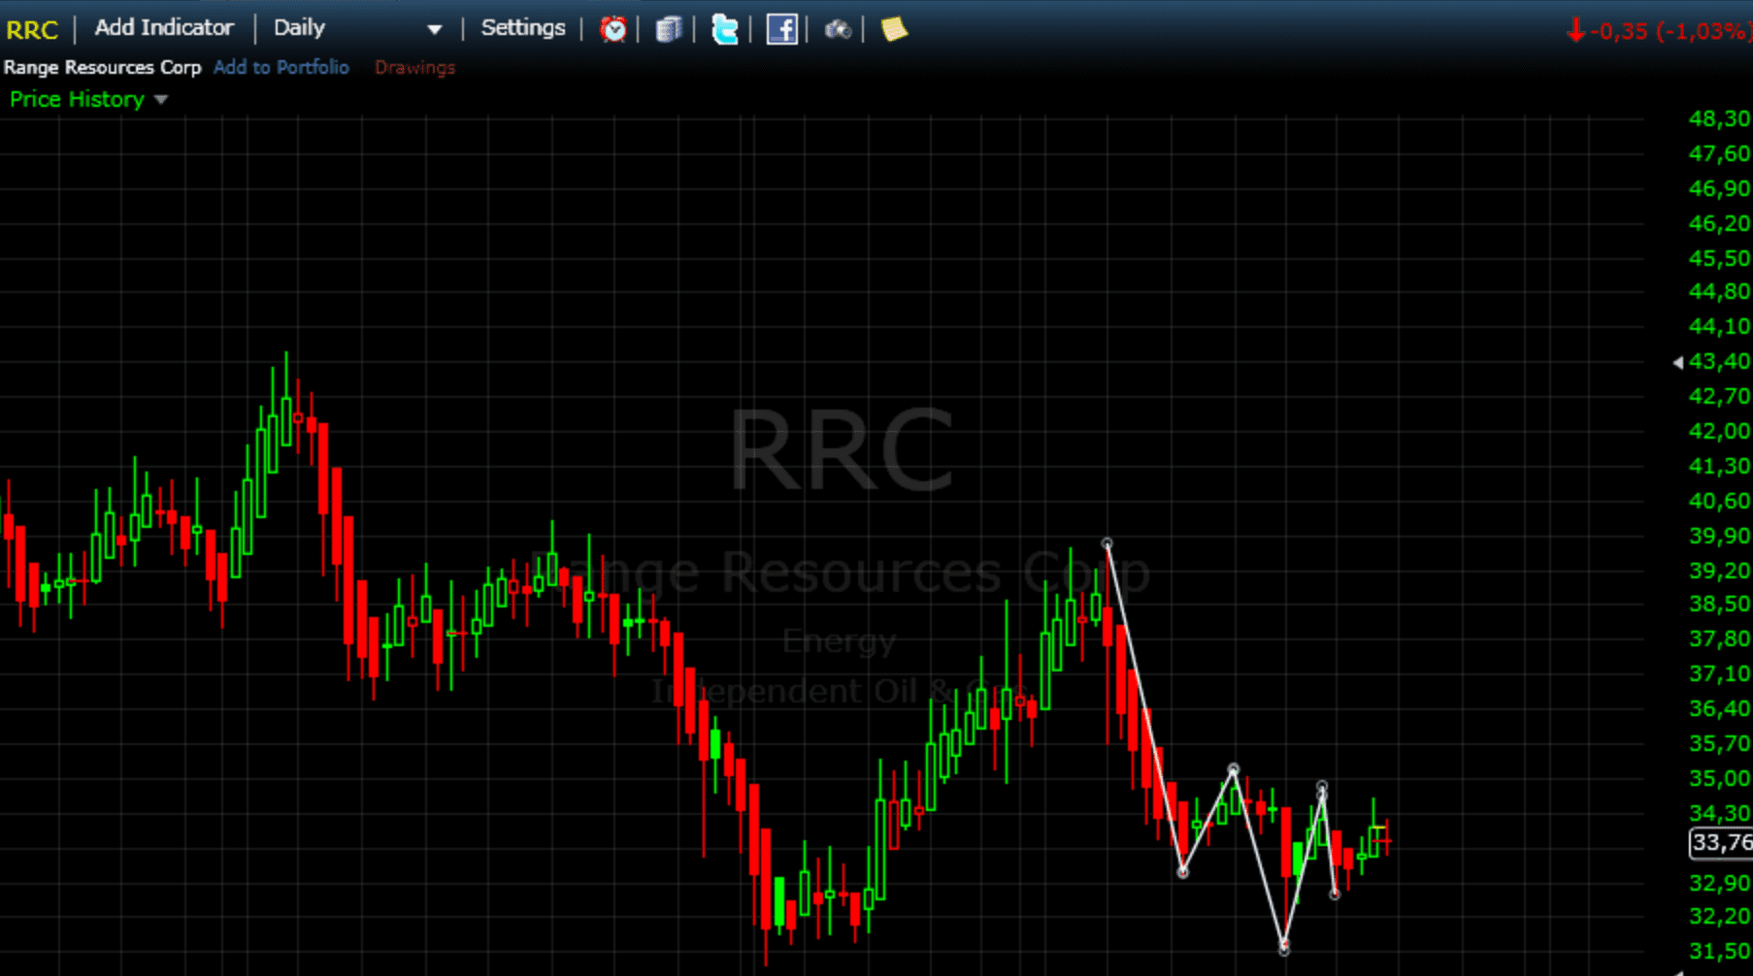Click the RRC ticker symbol
The width and height of the screenshot is (1753, 976).
(x=32, y=30)
